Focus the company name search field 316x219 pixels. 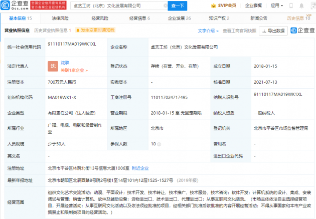(x=118, y=6)
